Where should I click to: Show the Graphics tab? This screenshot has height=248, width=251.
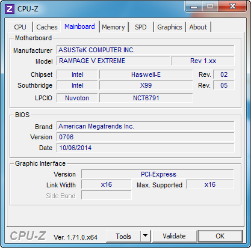coord(170,27)
